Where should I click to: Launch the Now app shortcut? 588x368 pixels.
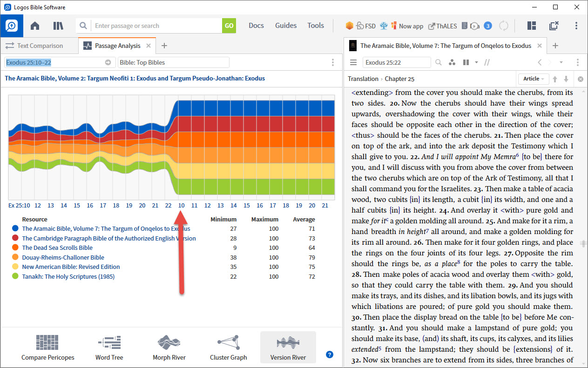[407, 26]
